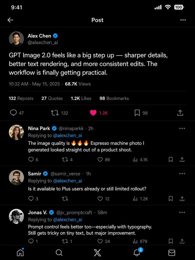Open Alex Chen's profile picture

click(16, 39)
